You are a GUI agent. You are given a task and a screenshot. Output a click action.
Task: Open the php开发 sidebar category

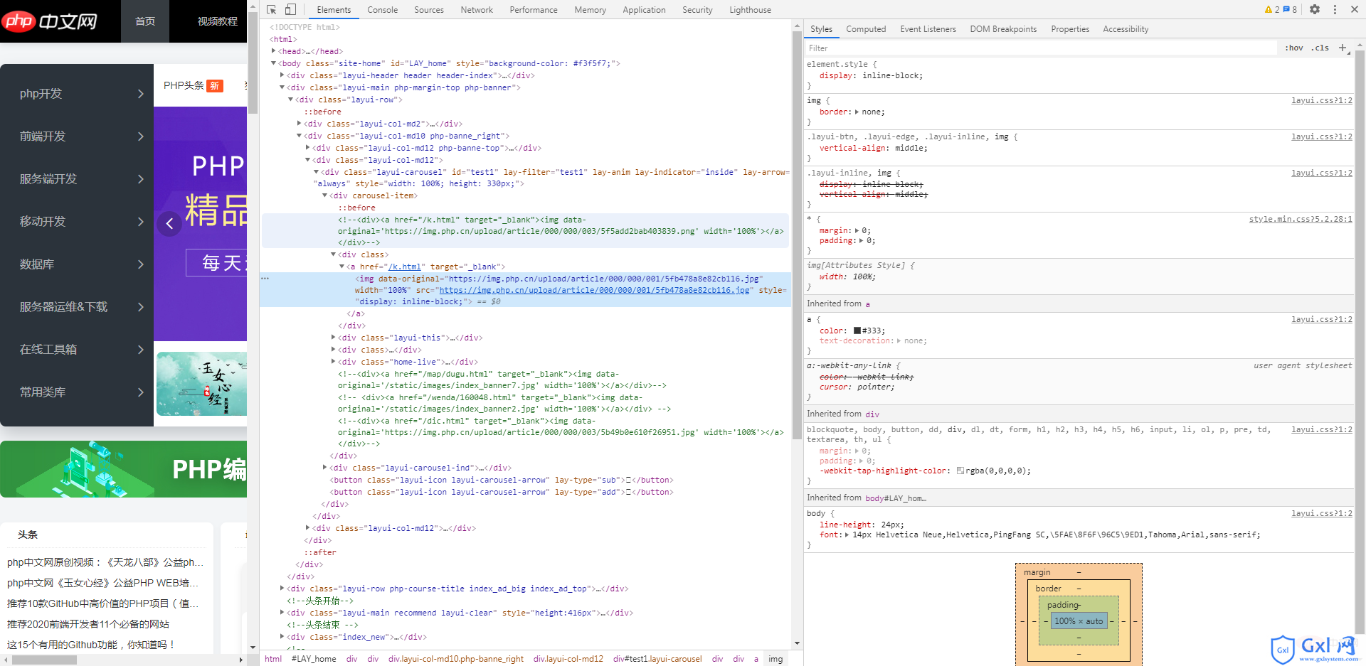(x=77, y=94)
